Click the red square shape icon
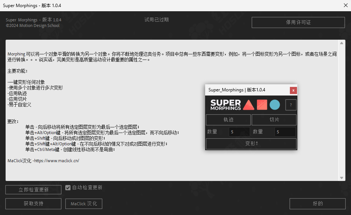 click(x=262, y=105)
